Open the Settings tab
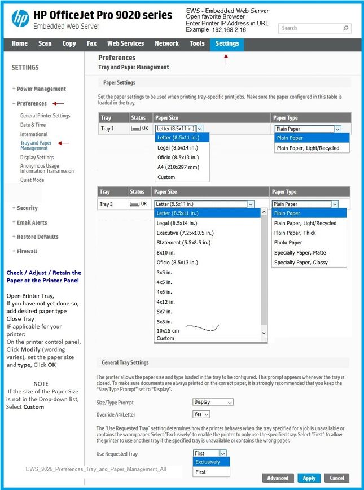 (227, 44)
